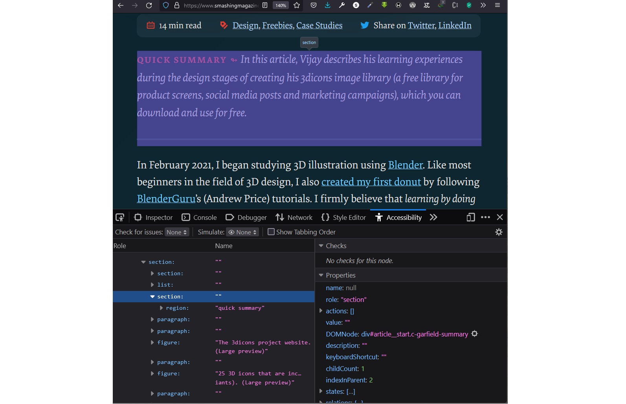Expand the states property
This screenshot has width=626, height=404.
click(x=321, y=391)
